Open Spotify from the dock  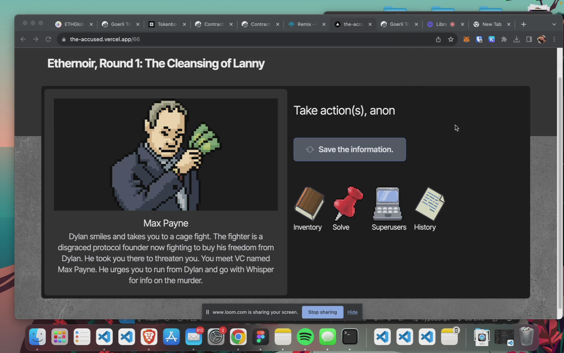point(305,337)
